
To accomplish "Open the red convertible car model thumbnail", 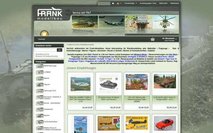I will point(165,123).
